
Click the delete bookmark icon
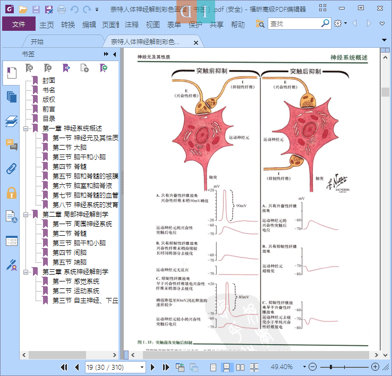(29, 68)
